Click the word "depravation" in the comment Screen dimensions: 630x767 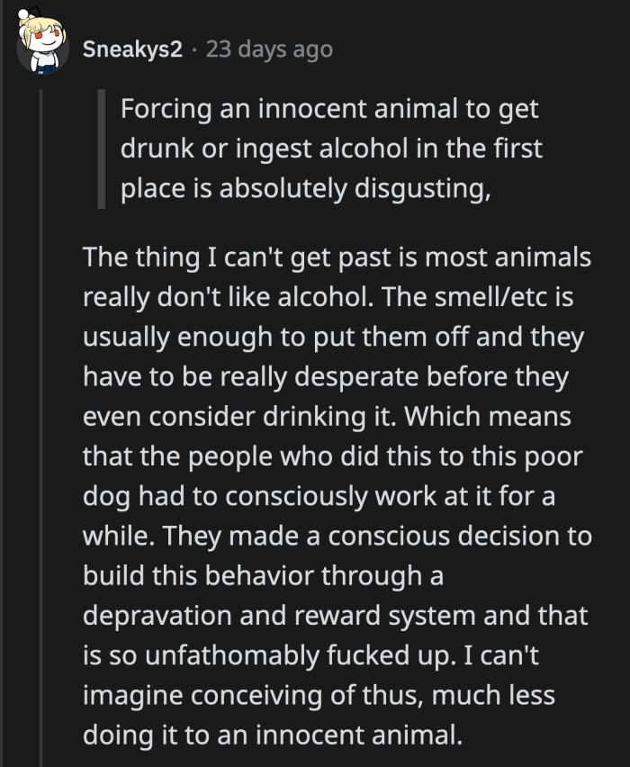click(157, 616)
